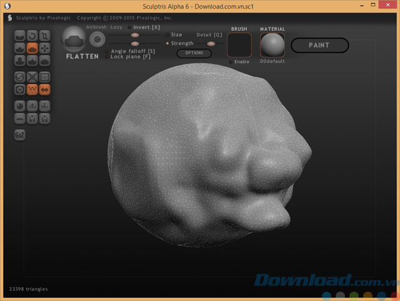Click the 00default material name
The image size is (400, 301).
tap(272, 61)
